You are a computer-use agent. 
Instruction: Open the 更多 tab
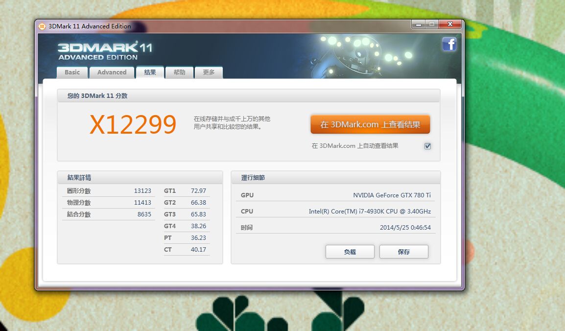[209, 72]
